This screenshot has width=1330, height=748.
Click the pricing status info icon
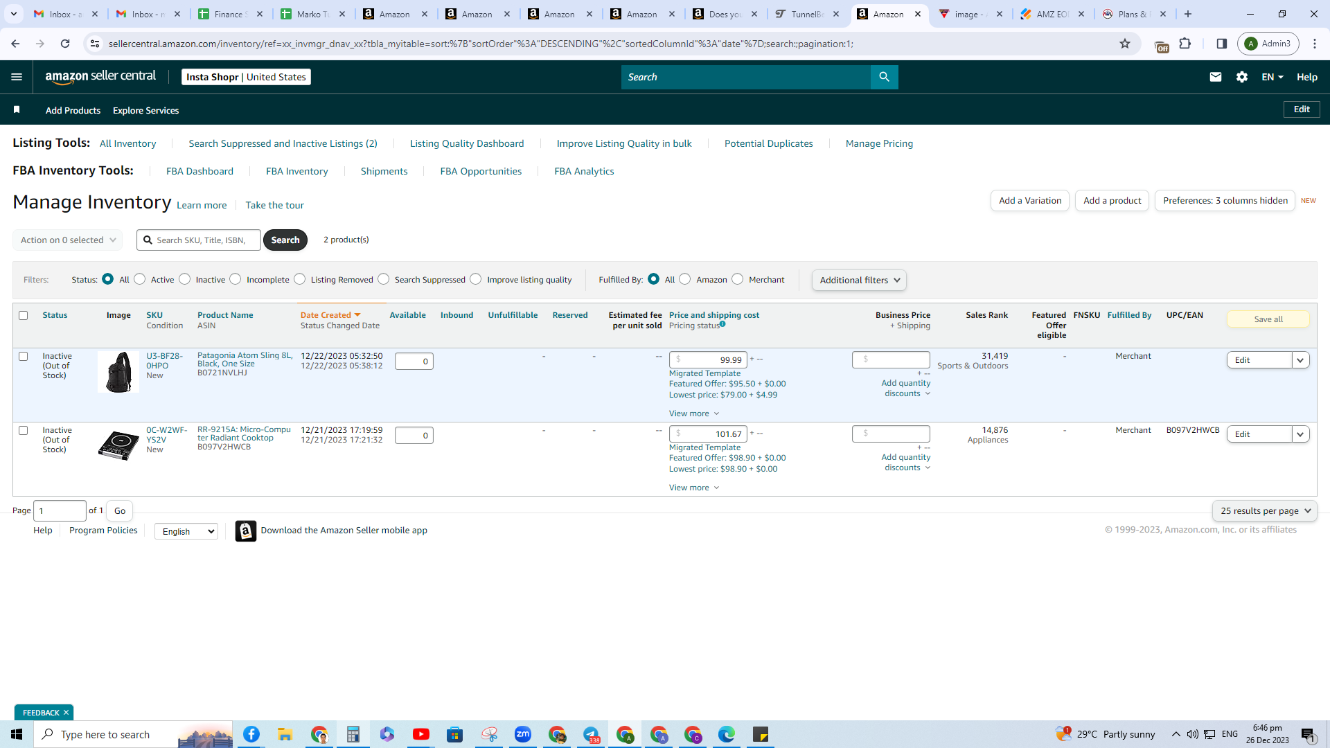pyautogui.click(x=722, y=324)
